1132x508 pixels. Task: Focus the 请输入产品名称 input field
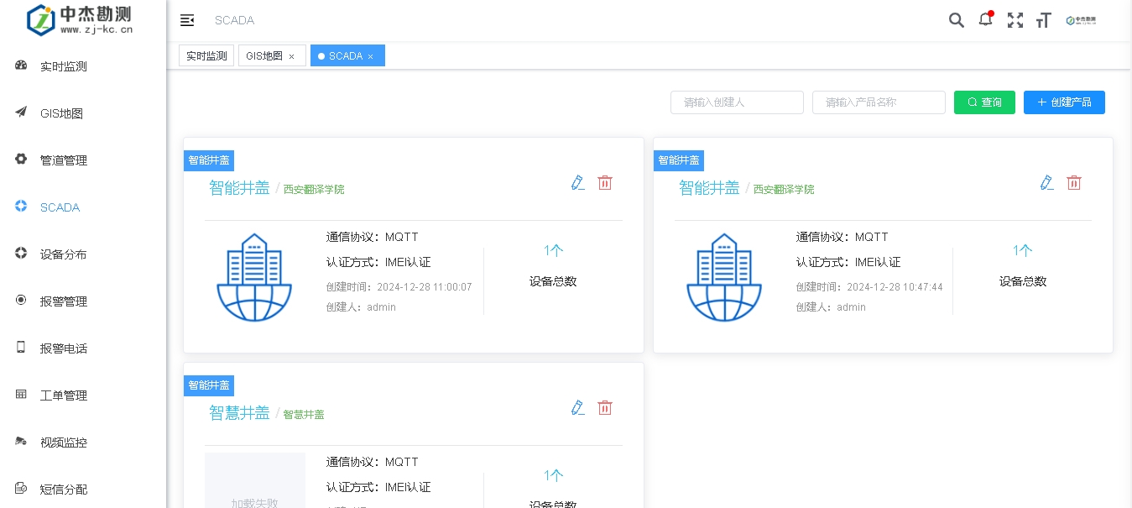pyautogui.click(x=879, y=102)
